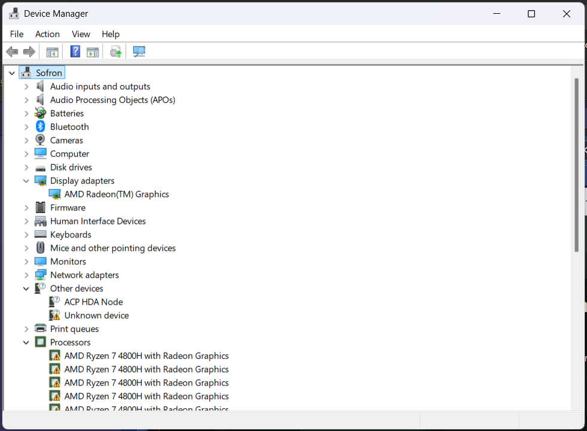Open the Help menu

point(111,34)
